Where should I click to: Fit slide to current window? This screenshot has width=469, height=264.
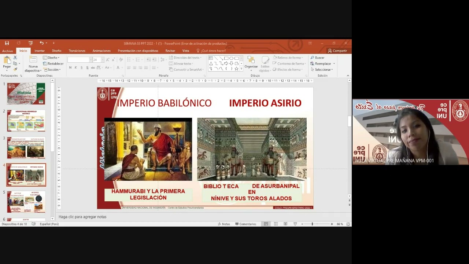348,224
